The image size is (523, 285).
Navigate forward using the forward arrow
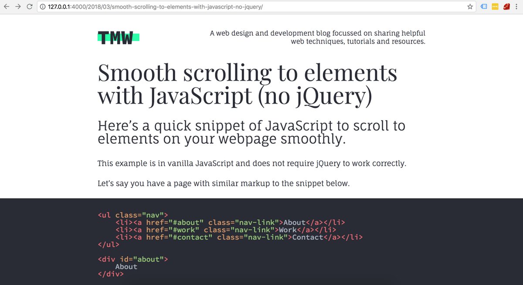[18, 7]
